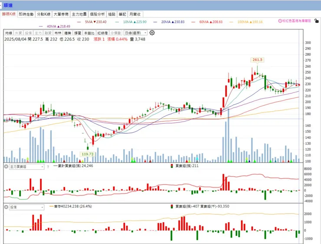Viewport: 321px width, 244px height.
Task: Click the 買賣超(千)-93,350 legend text
Action: (x=215, y=206)
